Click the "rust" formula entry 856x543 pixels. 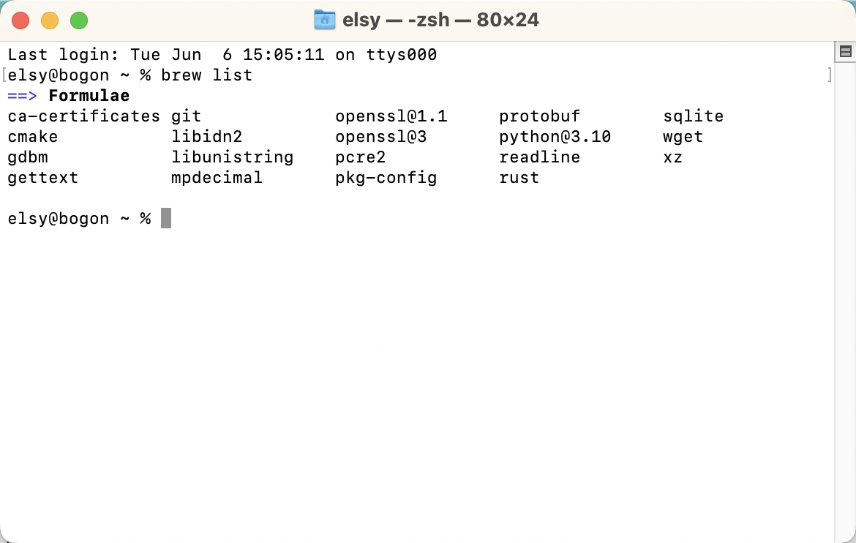pyautogui.click(x=519, y=177)
